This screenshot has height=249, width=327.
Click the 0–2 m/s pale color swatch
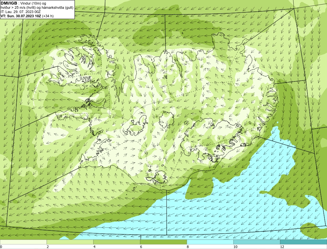pos(23,242)
